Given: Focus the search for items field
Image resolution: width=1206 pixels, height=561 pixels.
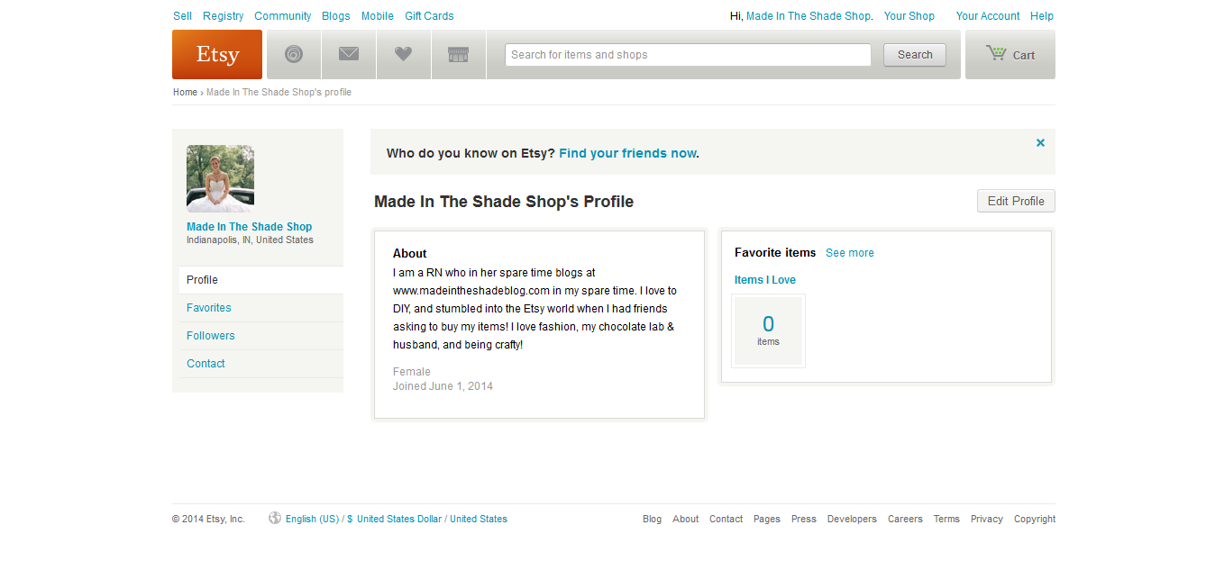Looking at the screenshot, I should [x=688, y=55].
